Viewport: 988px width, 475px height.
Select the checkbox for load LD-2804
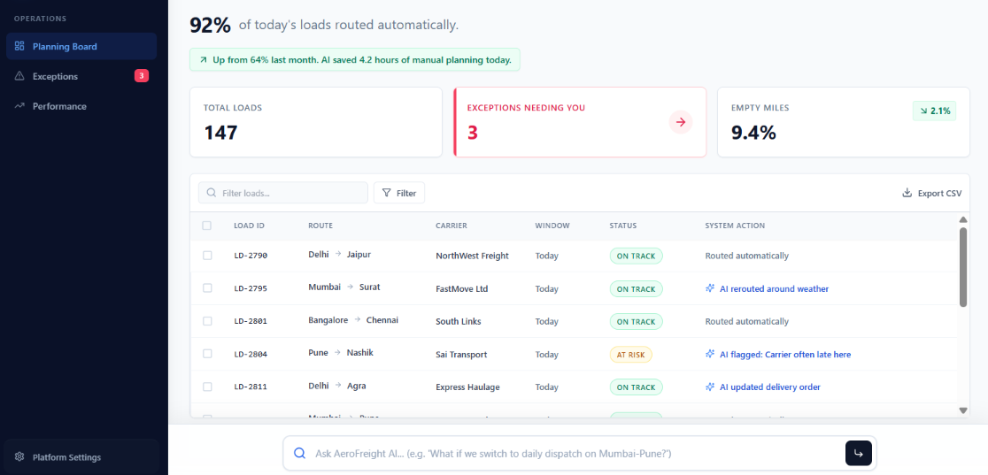coord(206,354)
